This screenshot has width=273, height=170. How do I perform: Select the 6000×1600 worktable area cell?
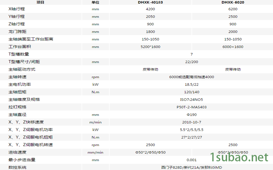(x=233, y=47)
